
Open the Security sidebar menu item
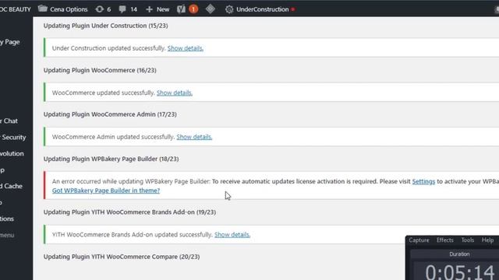click(13, 138)
